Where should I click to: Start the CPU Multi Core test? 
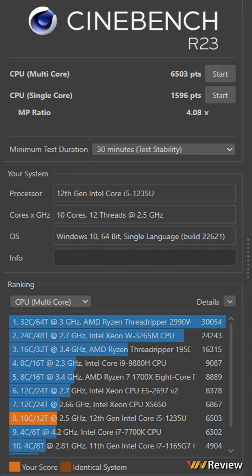click(x=220, y=74)
